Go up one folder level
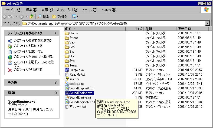Screen dimensions: 213x128 pos(31,16)
